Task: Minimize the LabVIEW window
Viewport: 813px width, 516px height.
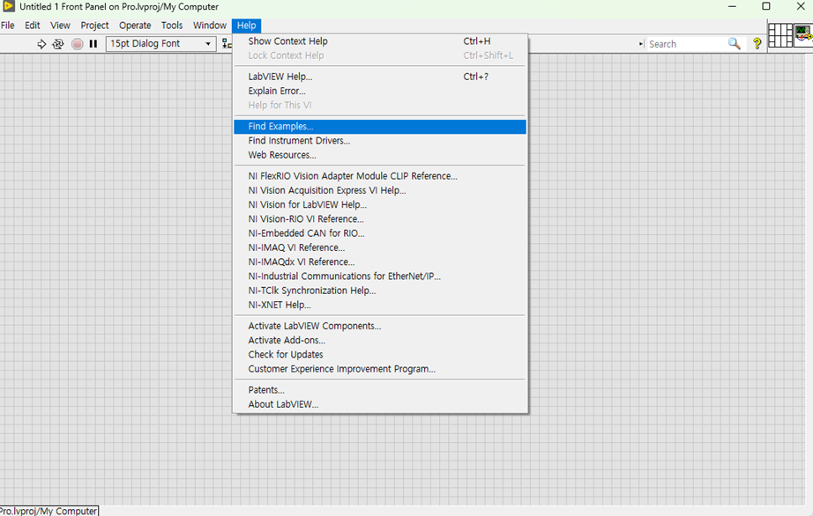Action: [x=732, y=7]
